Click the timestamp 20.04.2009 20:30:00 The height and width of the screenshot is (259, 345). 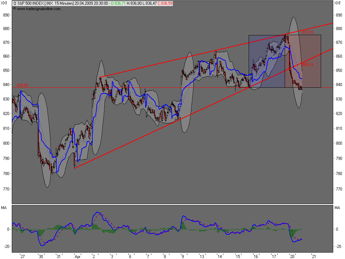pos(91,3)
